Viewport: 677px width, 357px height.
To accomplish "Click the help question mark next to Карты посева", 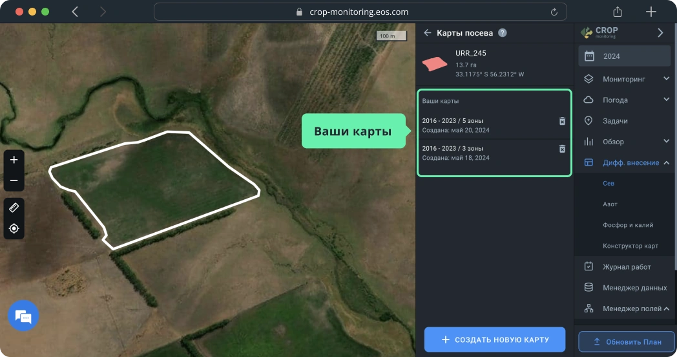I will point(503,33).
